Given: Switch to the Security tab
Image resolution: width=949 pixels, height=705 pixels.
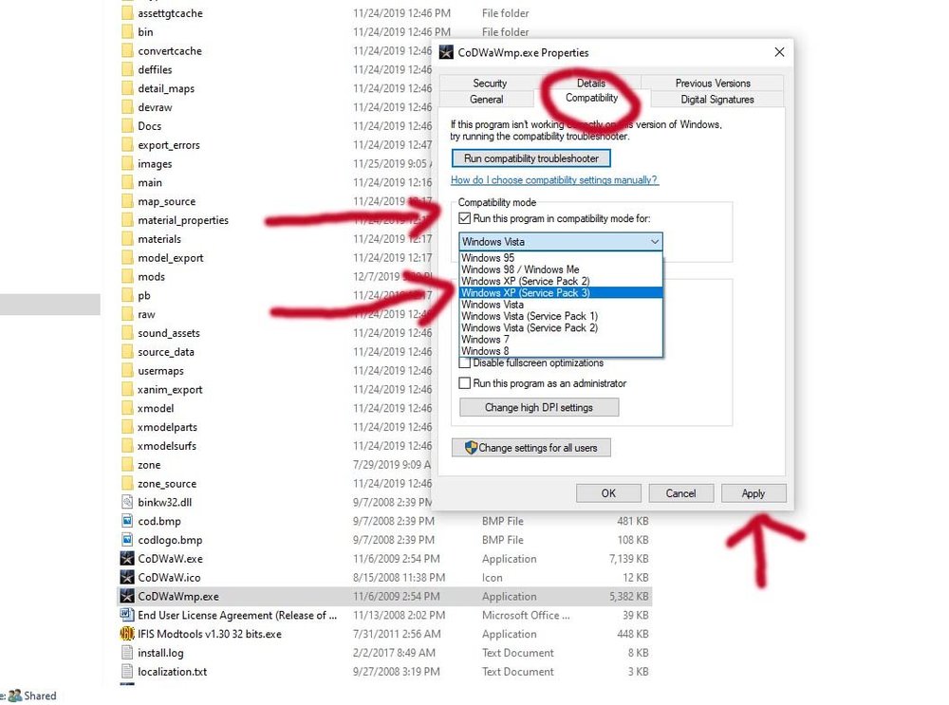Looking at the screenshot, I should [x=490, y=83].
